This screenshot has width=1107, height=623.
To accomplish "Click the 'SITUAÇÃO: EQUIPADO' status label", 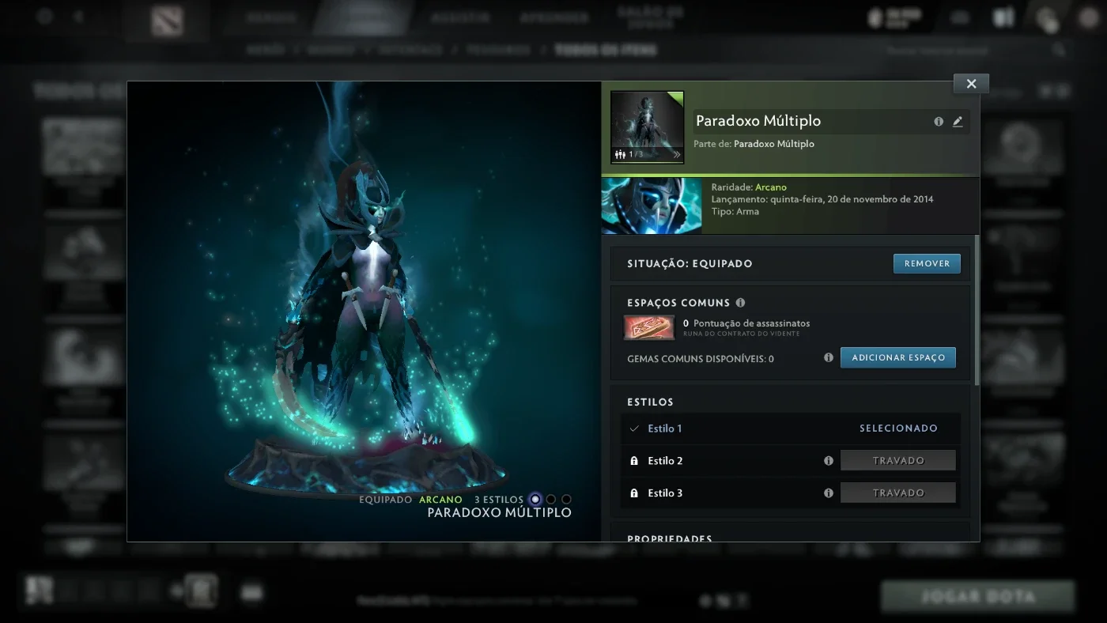I will coord(690,263).
